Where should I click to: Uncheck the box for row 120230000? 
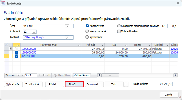tap(16, 56)
